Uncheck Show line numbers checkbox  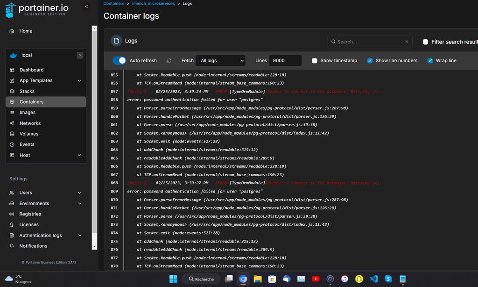point(370,61)
